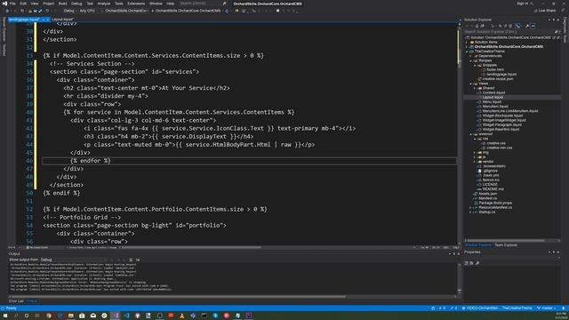This screenshot has width=569, height=320.
Task: Select creative.recipe.json file
Action: pyautogui.click(x=498, y=79)
